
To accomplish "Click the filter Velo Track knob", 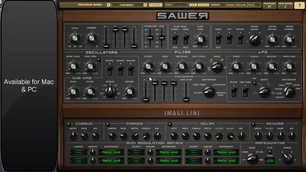I will click(198, 66).
